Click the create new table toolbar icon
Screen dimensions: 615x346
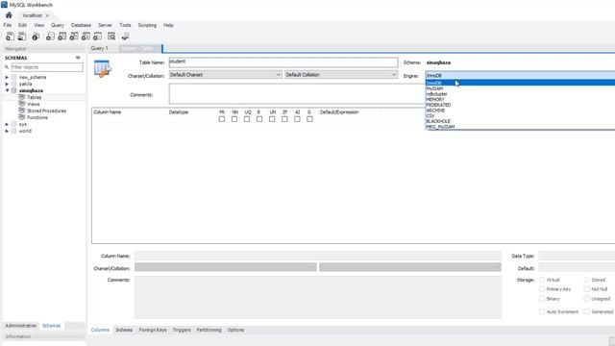pos(61,37)
